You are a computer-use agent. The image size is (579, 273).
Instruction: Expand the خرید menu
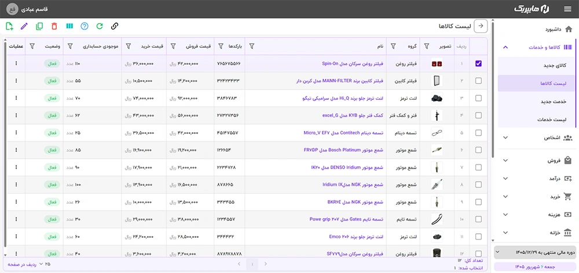(x=505, y=196)
